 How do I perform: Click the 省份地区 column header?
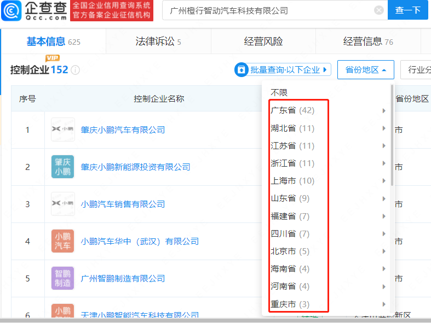[412, 98]
